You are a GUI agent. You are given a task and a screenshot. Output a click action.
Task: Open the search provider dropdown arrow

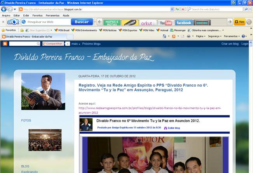coord(250,9)
